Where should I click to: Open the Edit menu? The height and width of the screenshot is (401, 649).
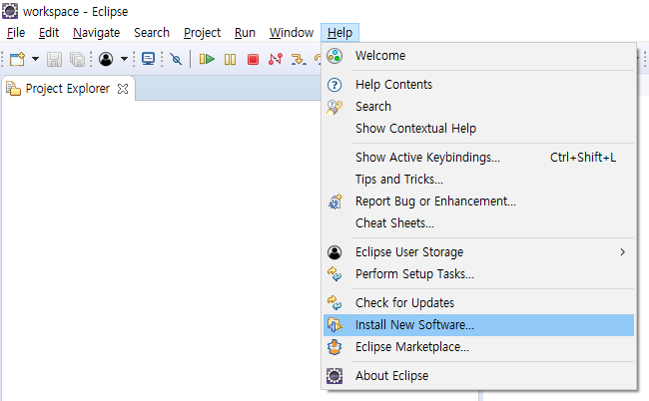[x=49, y=33]
